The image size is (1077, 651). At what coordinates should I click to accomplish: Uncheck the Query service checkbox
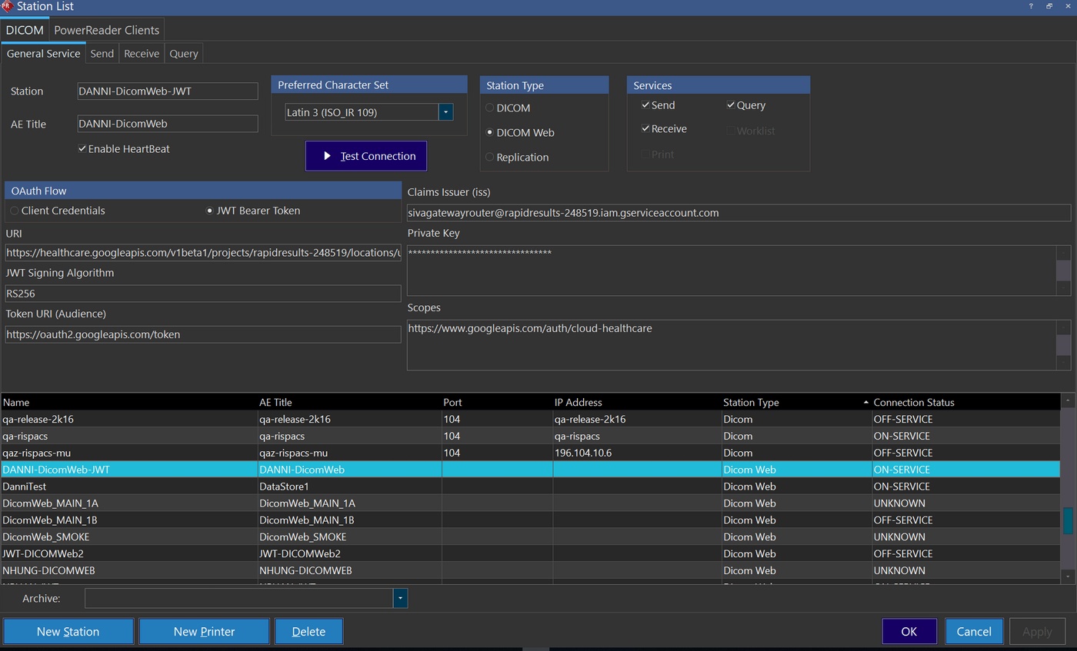[731, 105]
